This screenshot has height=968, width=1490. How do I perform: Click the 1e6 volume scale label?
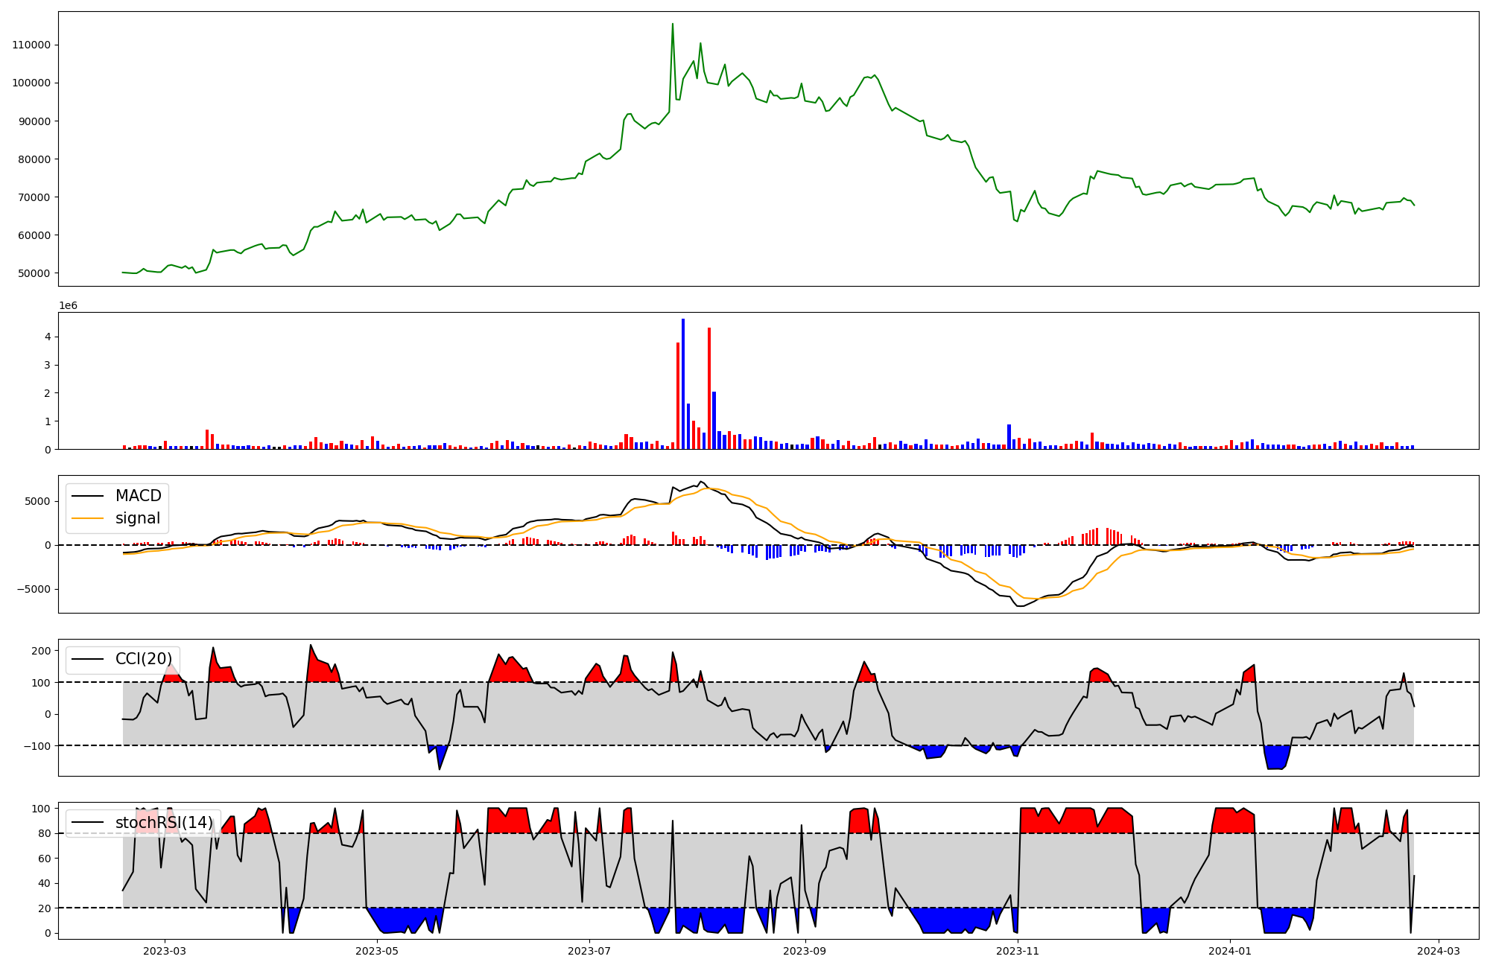[68, 306]
